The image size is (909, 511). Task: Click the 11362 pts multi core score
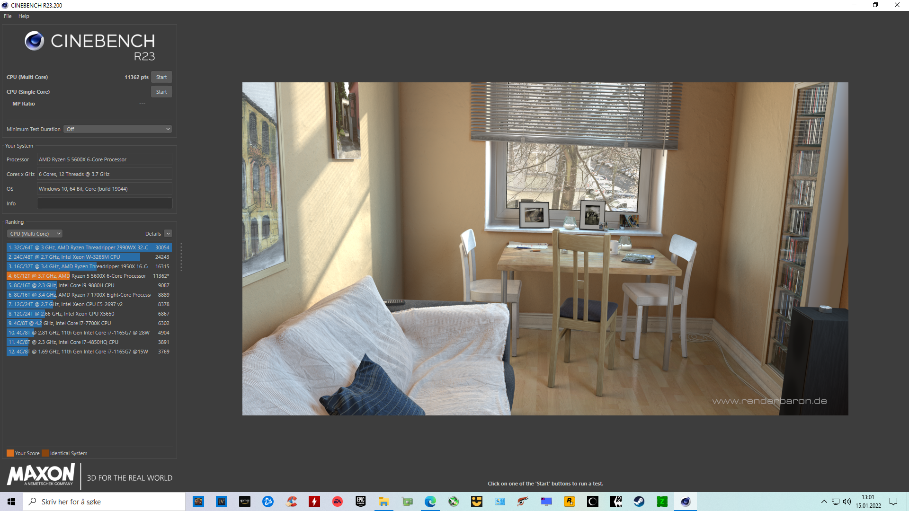tap(136, 77)
